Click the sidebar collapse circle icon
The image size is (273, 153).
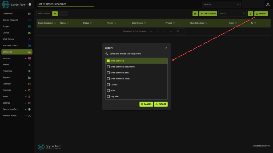(x=30, y=5)
